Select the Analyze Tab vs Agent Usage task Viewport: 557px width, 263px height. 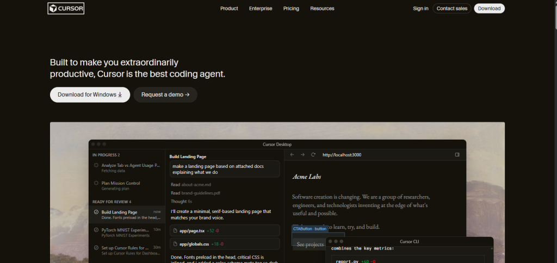coord(127,168)
